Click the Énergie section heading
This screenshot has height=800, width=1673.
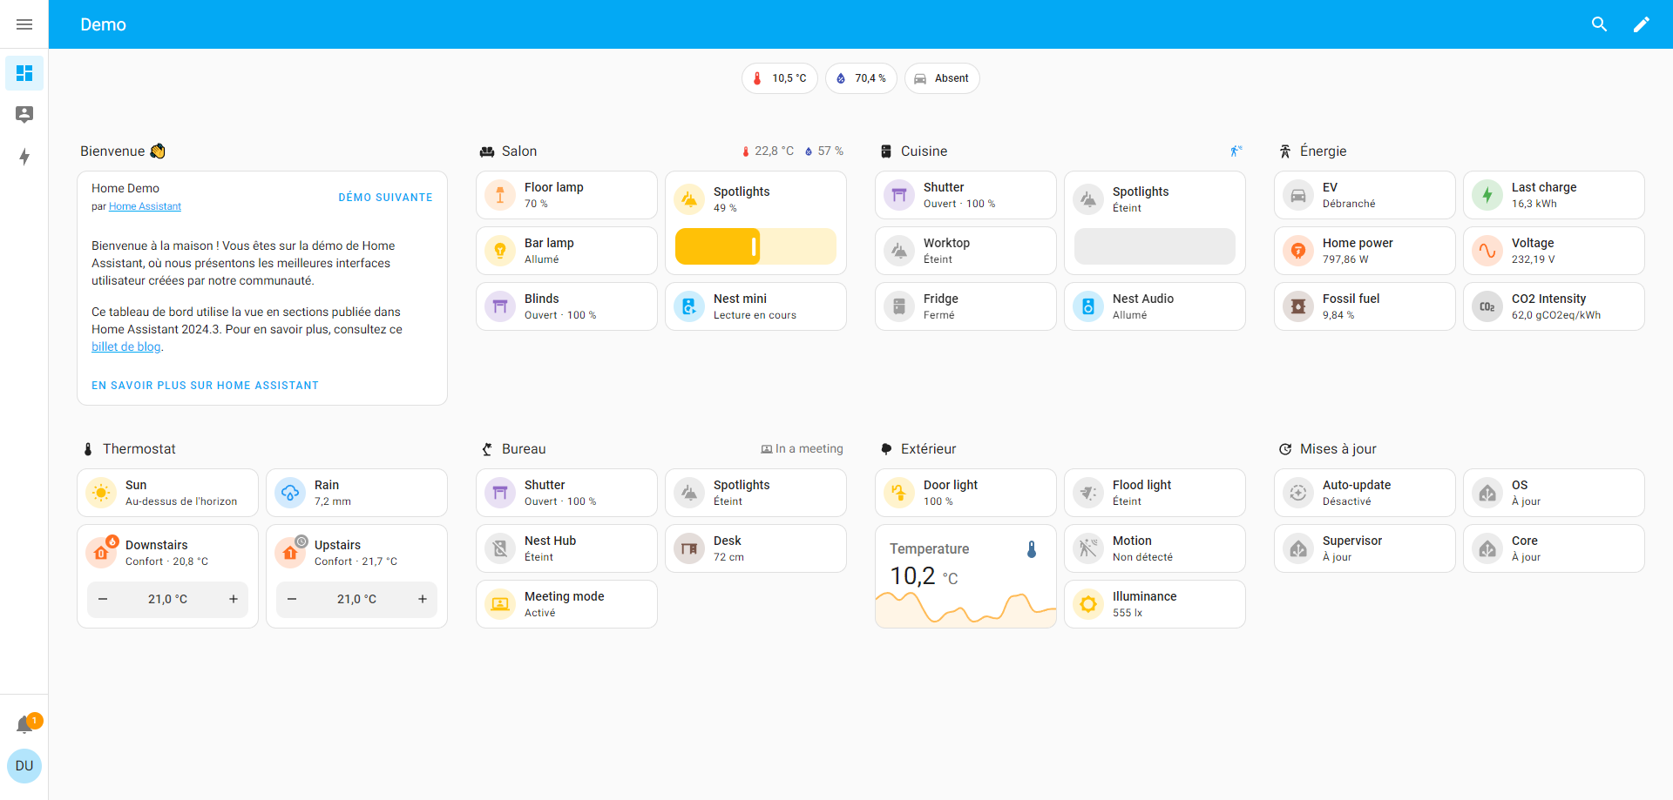[1324, 151]
